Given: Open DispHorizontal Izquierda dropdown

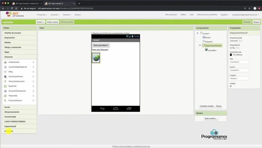Looking at the screenshot, I should click(x=236, y=41).
